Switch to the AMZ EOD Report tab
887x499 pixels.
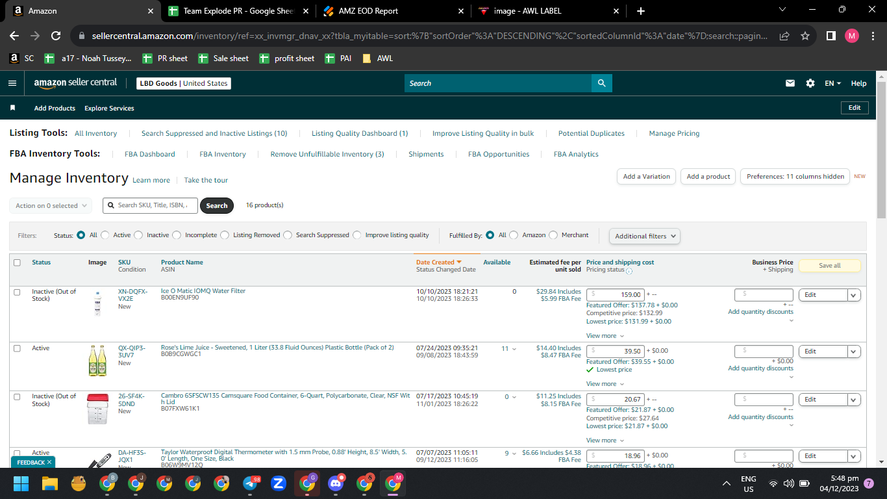pos(394,11)
